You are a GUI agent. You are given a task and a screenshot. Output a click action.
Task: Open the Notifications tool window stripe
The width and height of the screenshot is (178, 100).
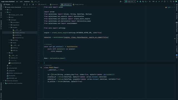(x=177, y=39)
